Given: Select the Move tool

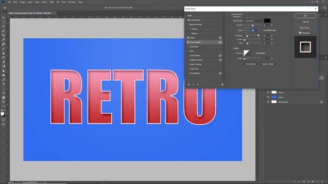Looking at the screenshot, I should [4, 17].
